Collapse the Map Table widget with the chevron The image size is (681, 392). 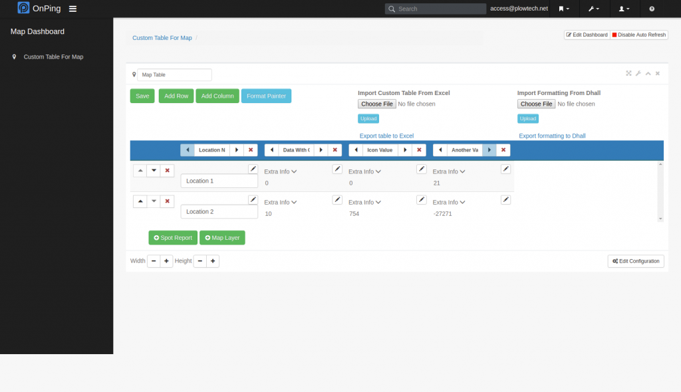click(x=648, y=73)
